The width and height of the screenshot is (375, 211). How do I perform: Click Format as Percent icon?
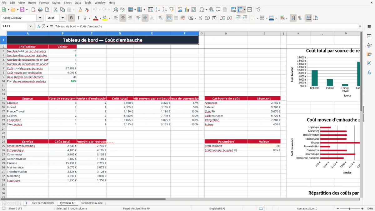[x=200, y=18]
